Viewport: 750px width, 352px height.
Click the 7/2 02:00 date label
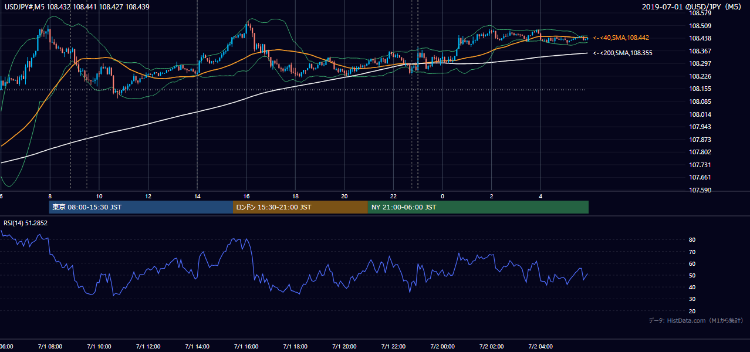pos(492,347)
